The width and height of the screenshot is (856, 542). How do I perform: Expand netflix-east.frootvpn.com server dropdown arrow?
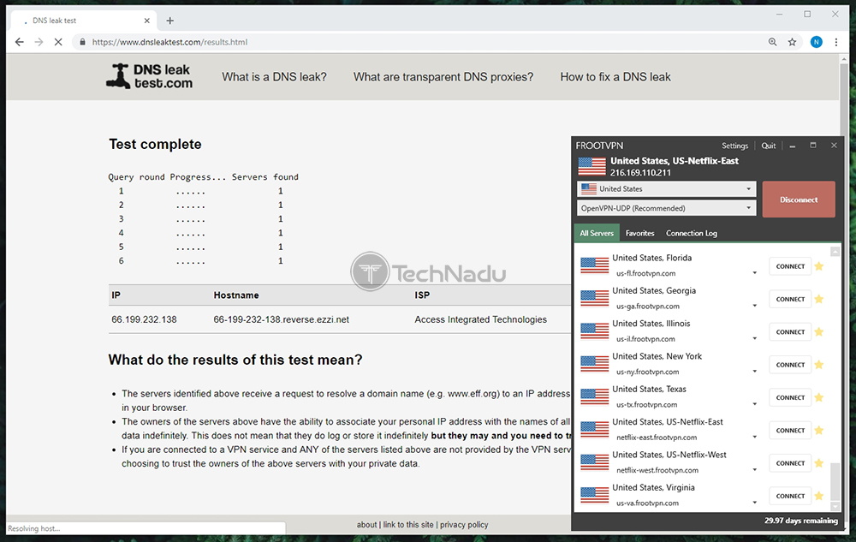tap(754, 437)
